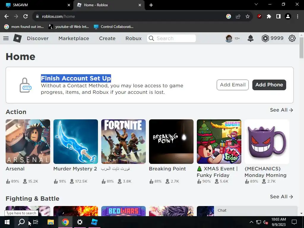The image size is (304, 228).
Task: Click the search magnifier icon in Roblox
Action: tap(151, 38)
